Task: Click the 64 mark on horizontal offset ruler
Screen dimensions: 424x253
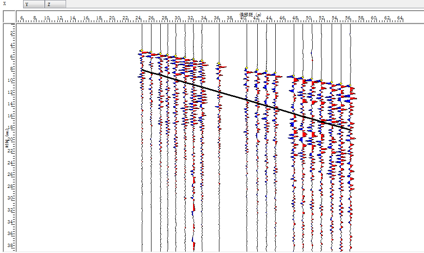Action: [x=400, y=18]
